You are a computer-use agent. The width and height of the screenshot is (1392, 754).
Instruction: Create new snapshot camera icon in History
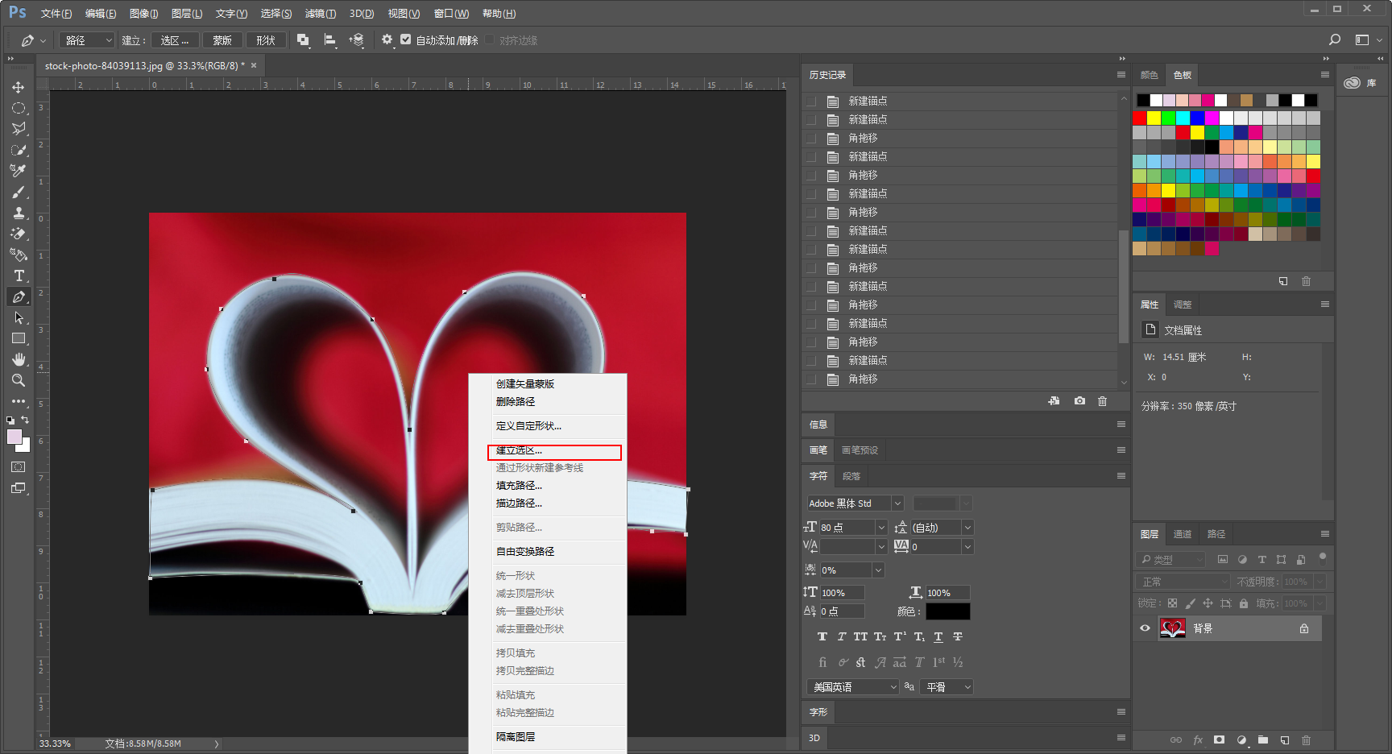tap(1079, 401)
